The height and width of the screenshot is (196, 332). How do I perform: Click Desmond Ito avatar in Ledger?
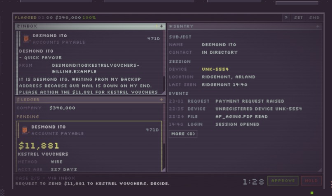point(25,130)
